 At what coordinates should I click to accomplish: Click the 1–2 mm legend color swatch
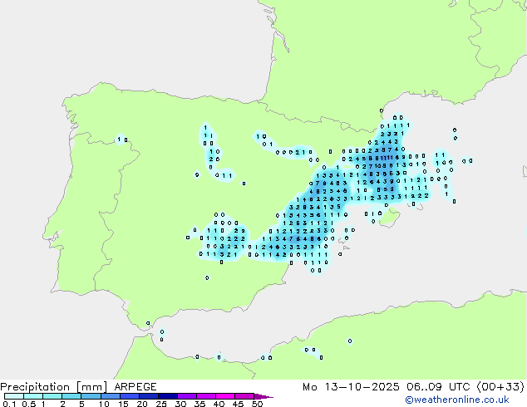(x=52, y=396)
